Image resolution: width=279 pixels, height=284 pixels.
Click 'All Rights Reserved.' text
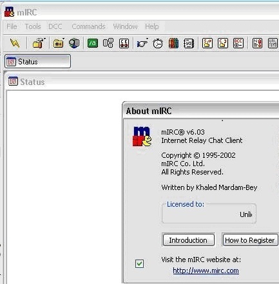[192, 172]
